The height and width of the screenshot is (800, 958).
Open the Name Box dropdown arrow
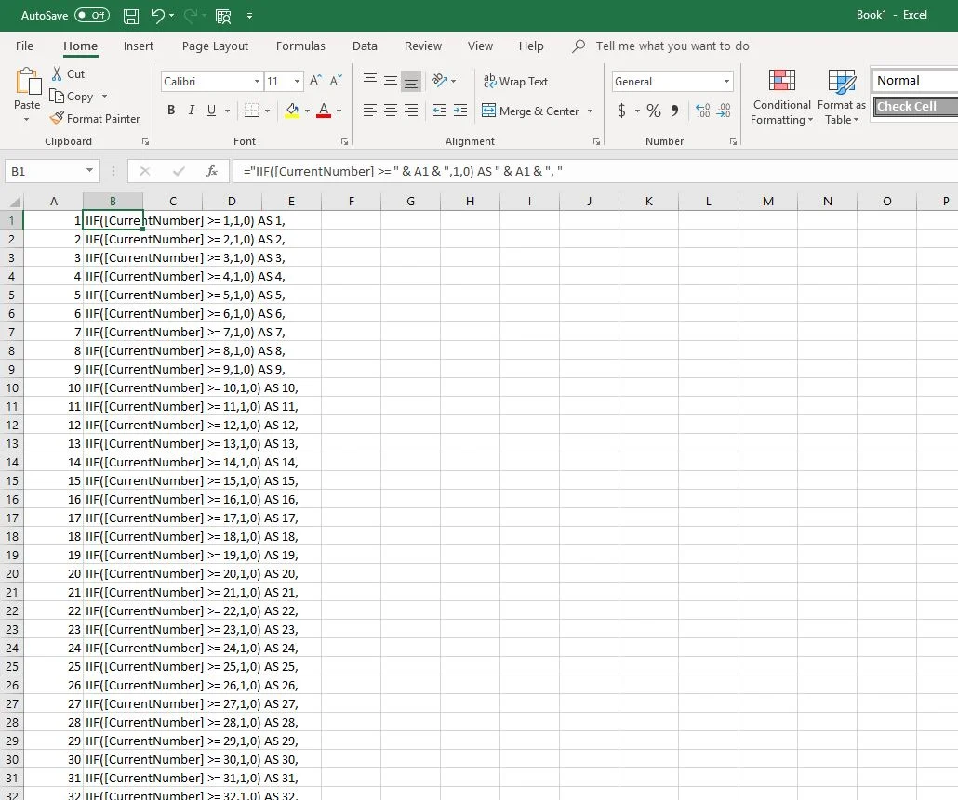click(89, 172)
